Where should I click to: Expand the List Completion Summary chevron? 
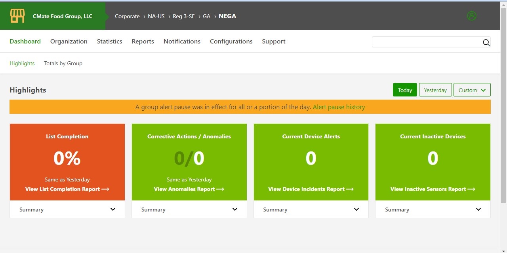(113, 210)
